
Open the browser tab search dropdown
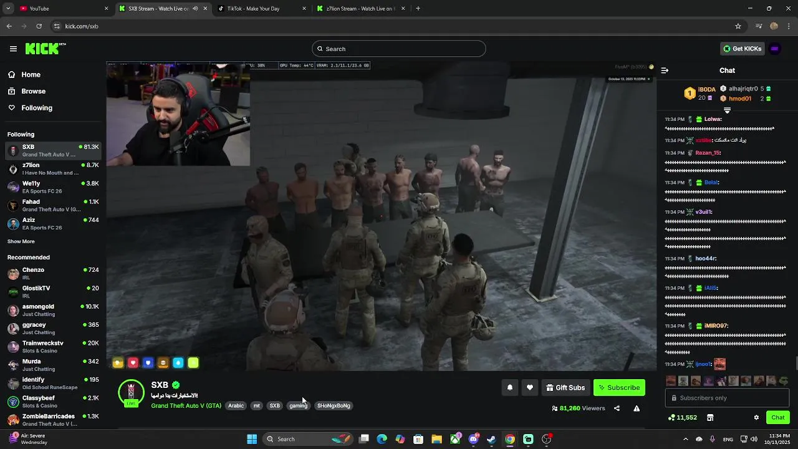[x=7, y=9]
